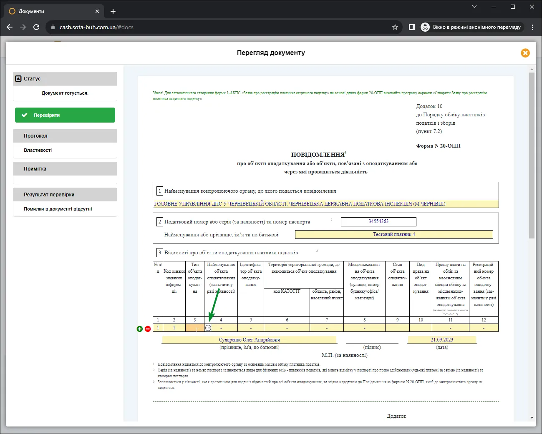Image resolution: width=542 pixels, height=434 pixels.
Task: Bookmark this page with the star icon
Action: point(395,27)
